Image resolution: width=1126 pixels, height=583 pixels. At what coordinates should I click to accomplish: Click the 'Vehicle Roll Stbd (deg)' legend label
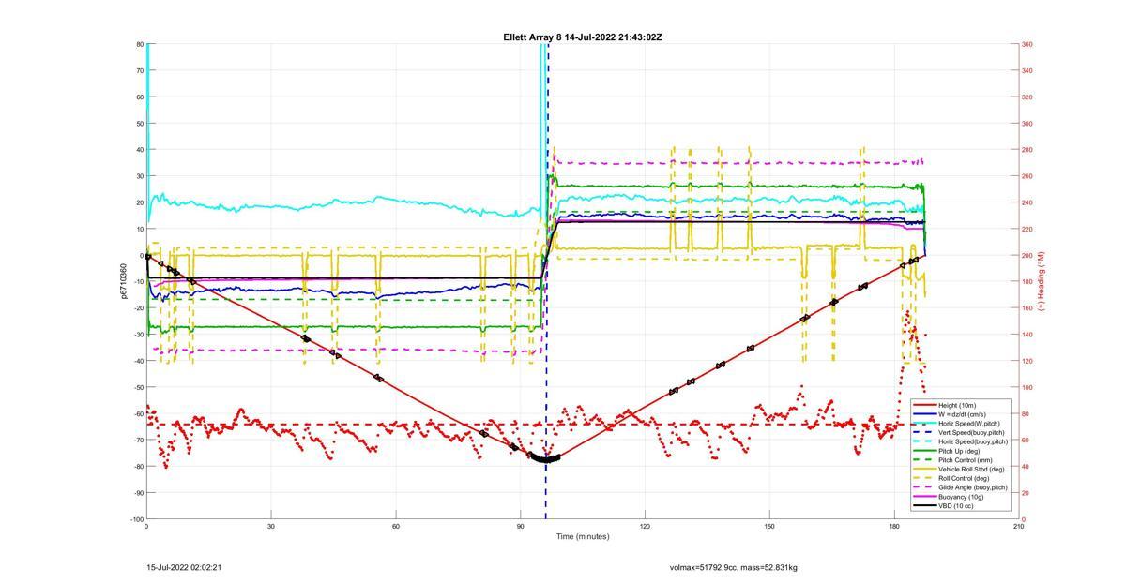972,469
